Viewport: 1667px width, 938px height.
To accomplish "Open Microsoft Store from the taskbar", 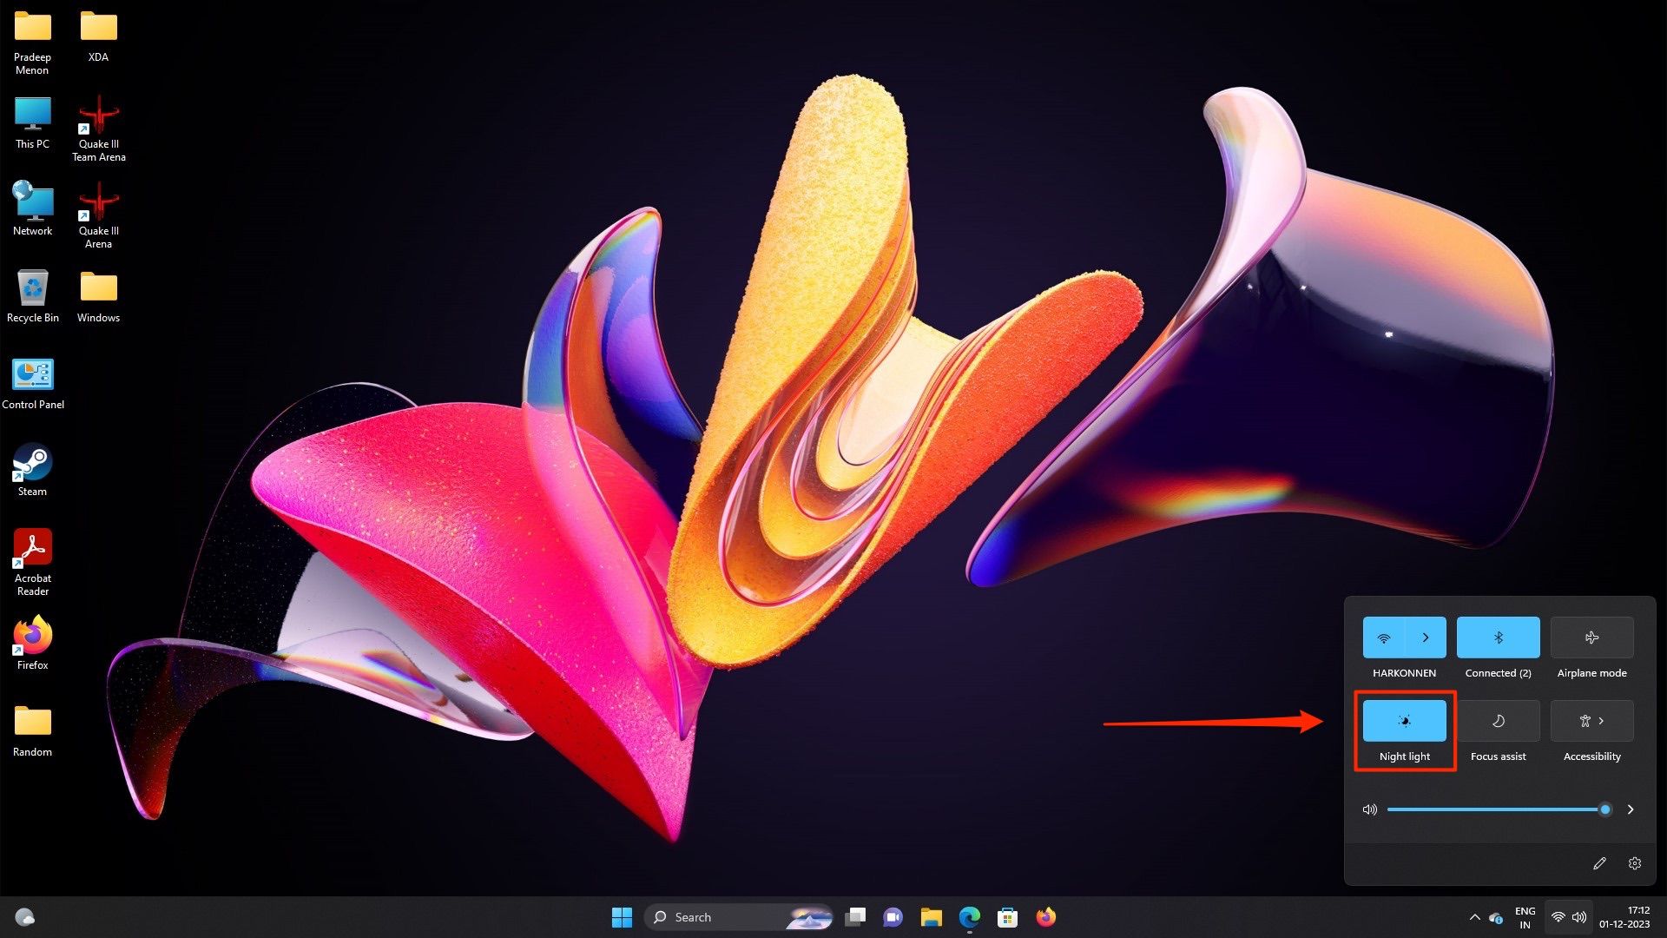I will pos(1007,917).
